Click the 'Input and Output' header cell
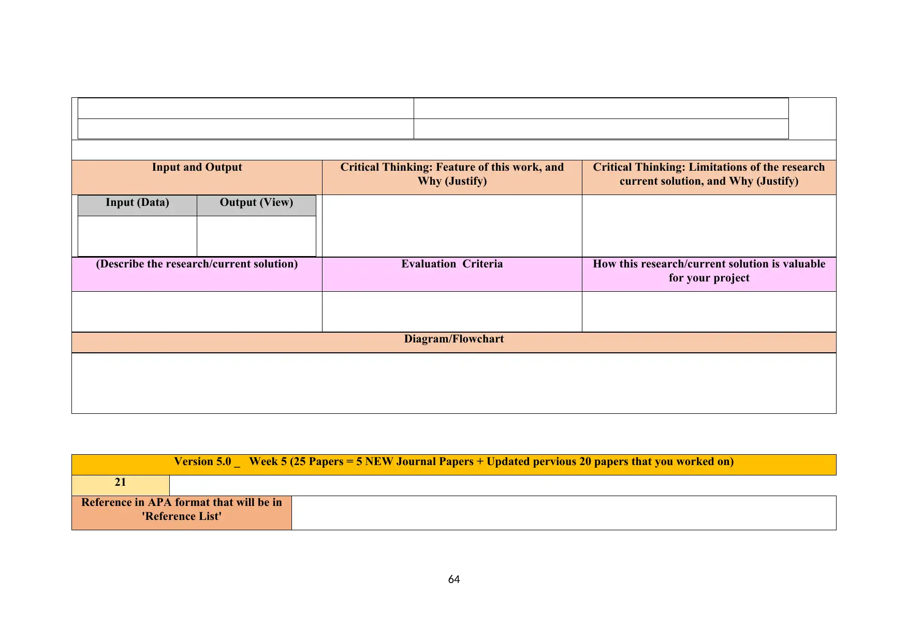The width and height of the screenshot is (908, 642). pyautogui.click(x=197, y=177)
